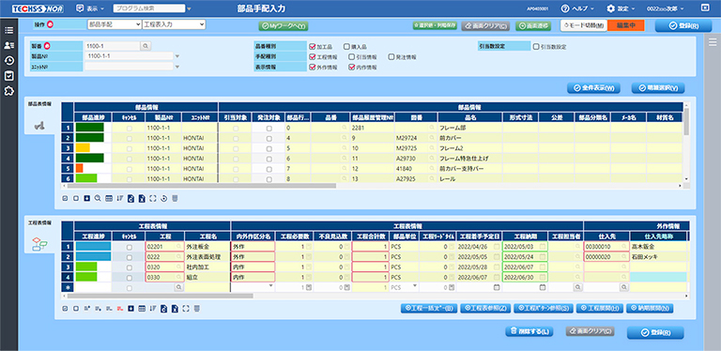Click the 全件表示(W) button
Viewport: 721px width, 351px height.
click(593, 88)
